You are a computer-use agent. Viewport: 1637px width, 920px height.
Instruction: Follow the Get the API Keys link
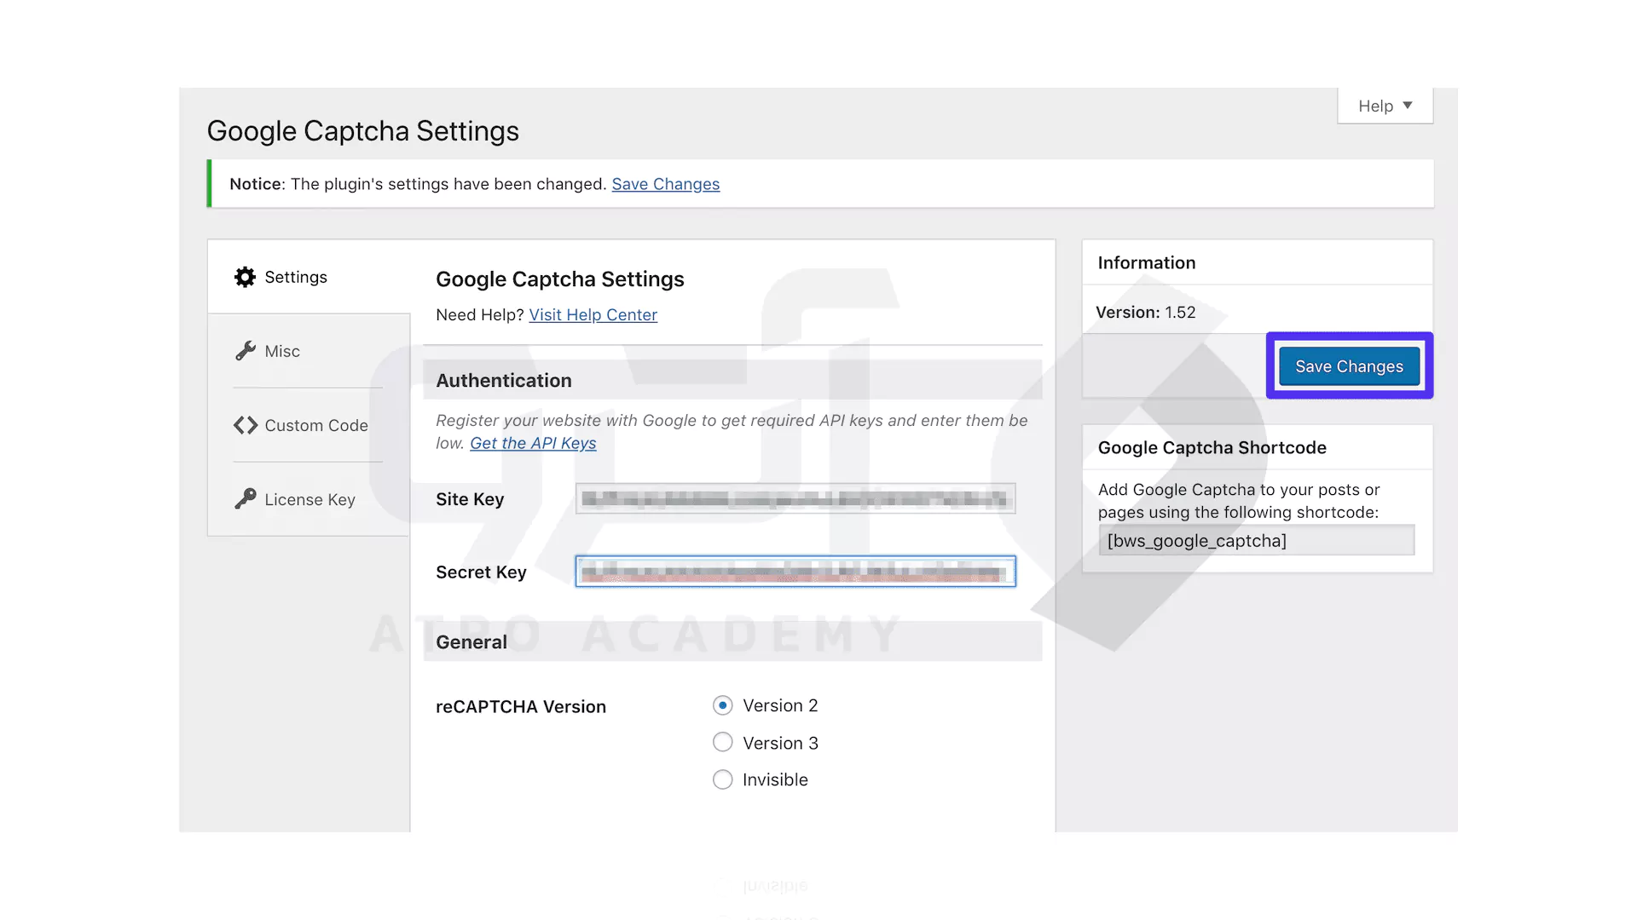(x=533, y=443)
